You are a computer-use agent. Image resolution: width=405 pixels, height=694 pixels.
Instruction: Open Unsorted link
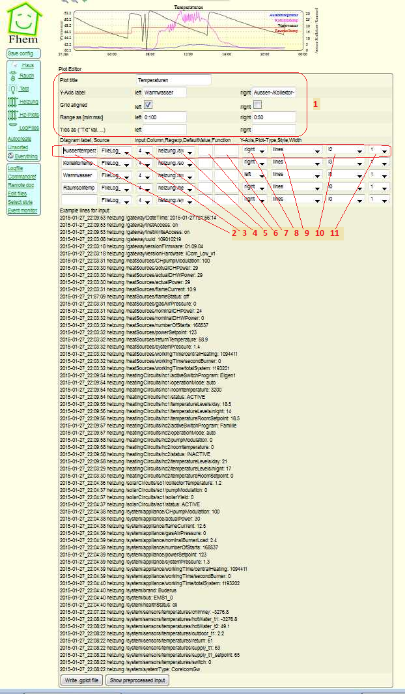(18, 147)
